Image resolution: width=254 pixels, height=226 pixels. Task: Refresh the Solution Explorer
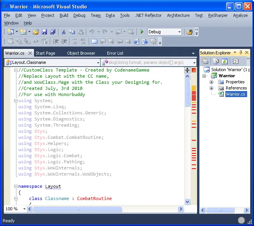coord(224,61)
